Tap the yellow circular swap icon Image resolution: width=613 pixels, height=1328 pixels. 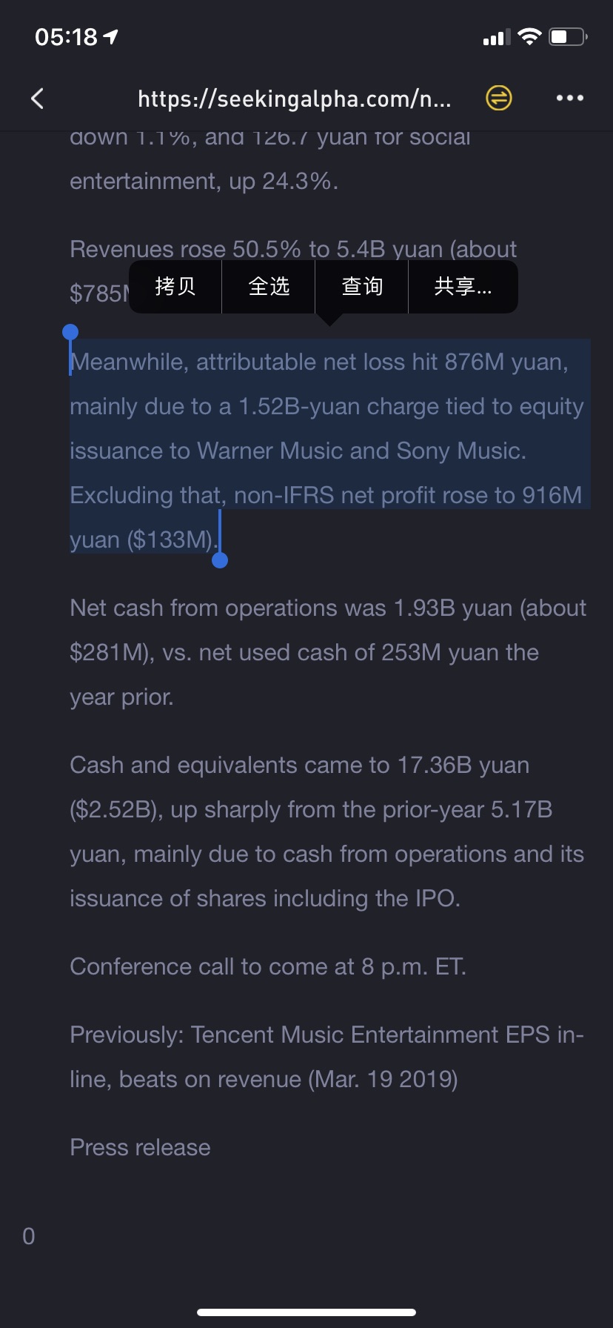pyautogui.click(x=499, y=98)
